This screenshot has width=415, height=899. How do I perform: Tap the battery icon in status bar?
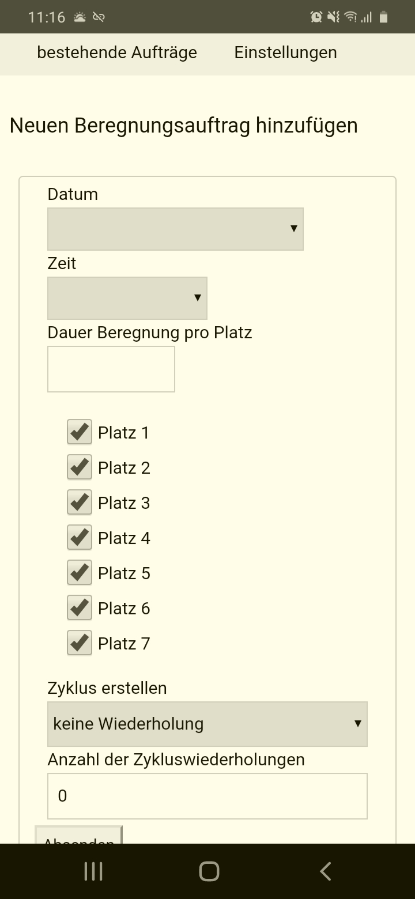click(383, 17)
